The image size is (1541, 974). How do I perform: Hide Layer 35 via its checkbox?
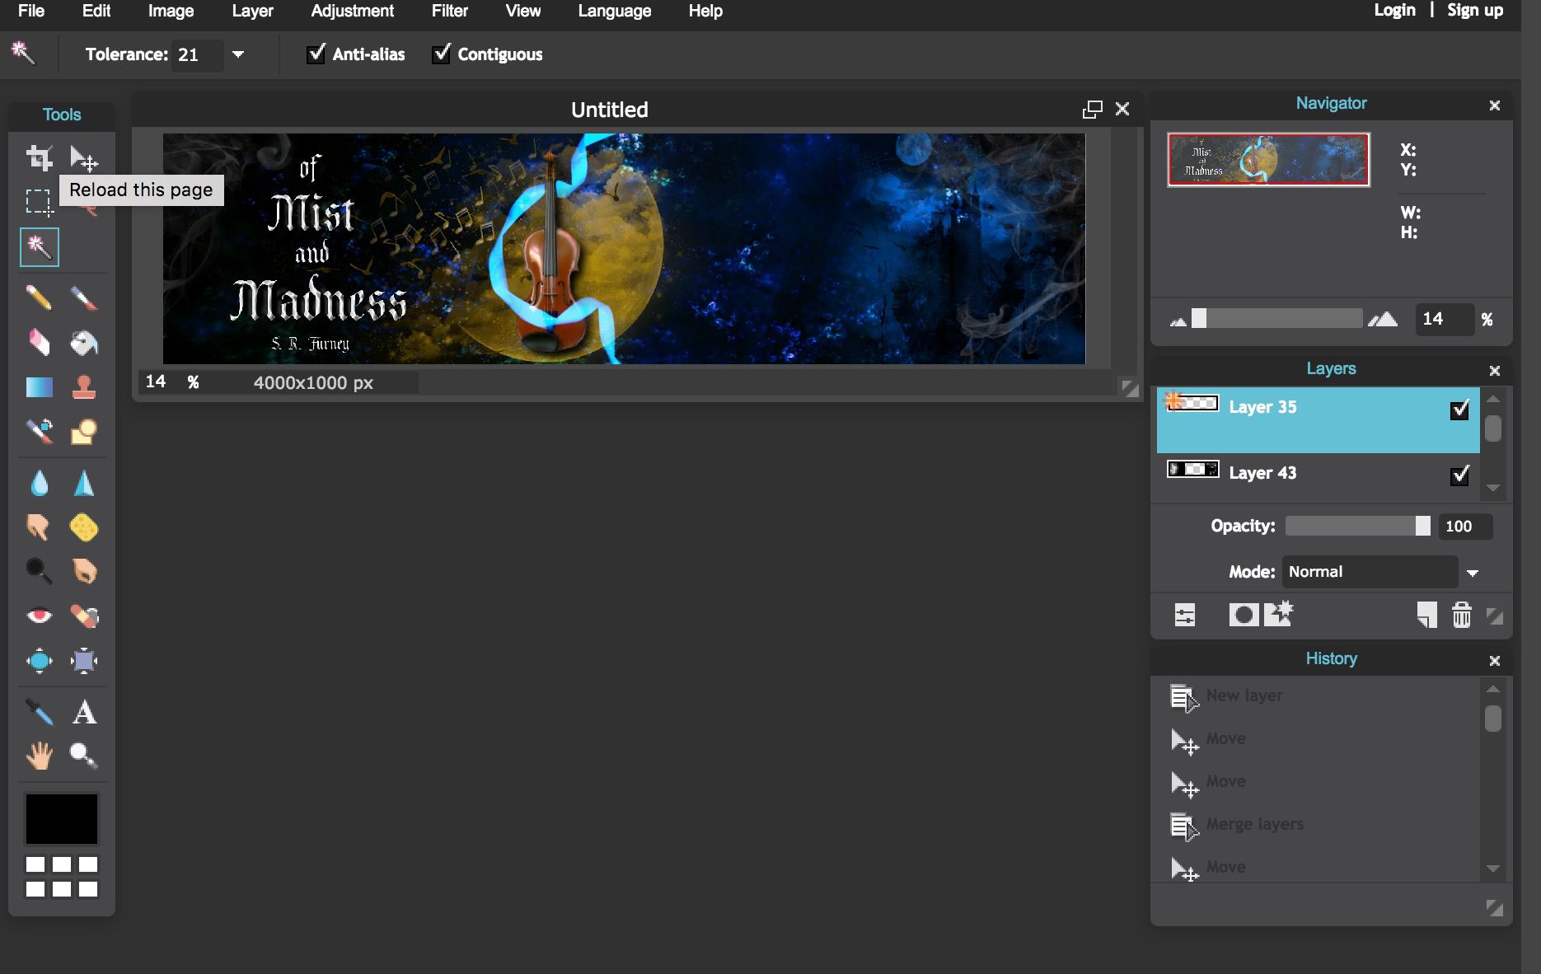point(1459,410)
